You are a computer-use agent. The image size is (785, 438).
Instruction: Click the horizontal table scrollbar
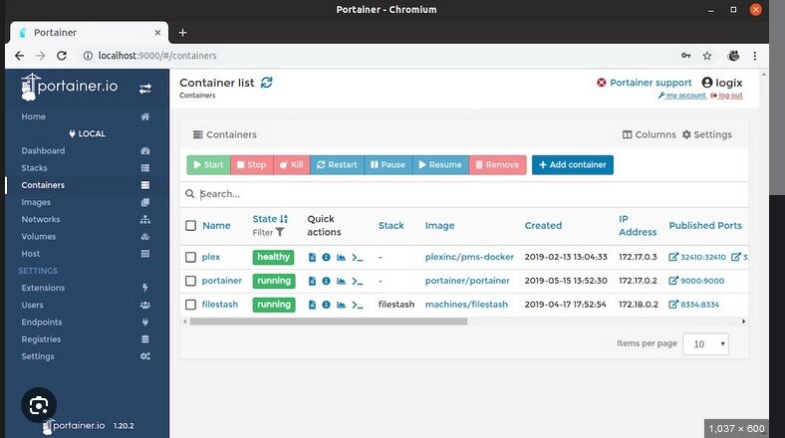click(329, 322)
